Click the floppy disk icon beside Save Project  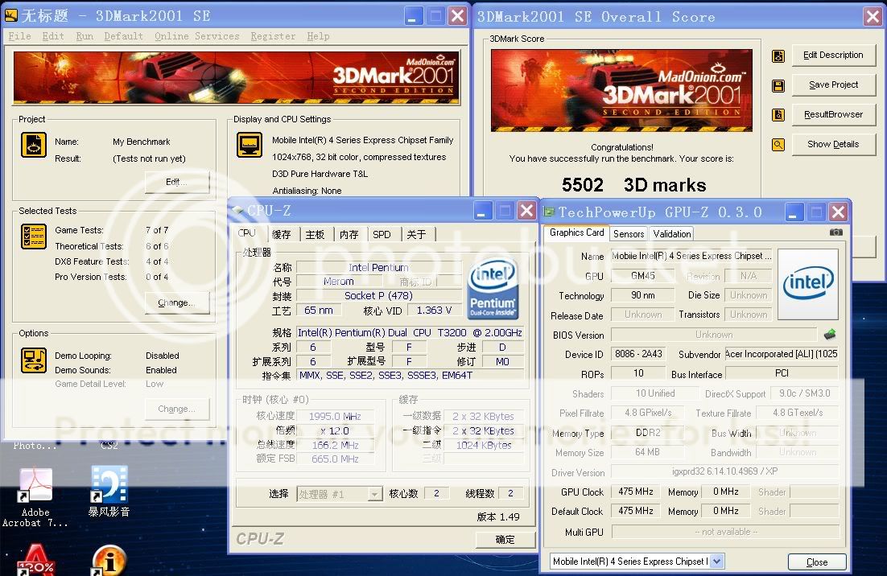(x=778, y=85)
